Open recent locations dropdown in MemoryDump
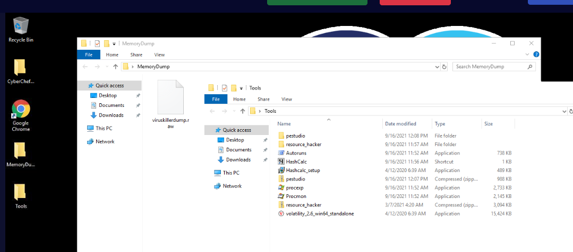The width and height of the screenshot is (573, 252). pyautogui.click(x=107, y=67)
